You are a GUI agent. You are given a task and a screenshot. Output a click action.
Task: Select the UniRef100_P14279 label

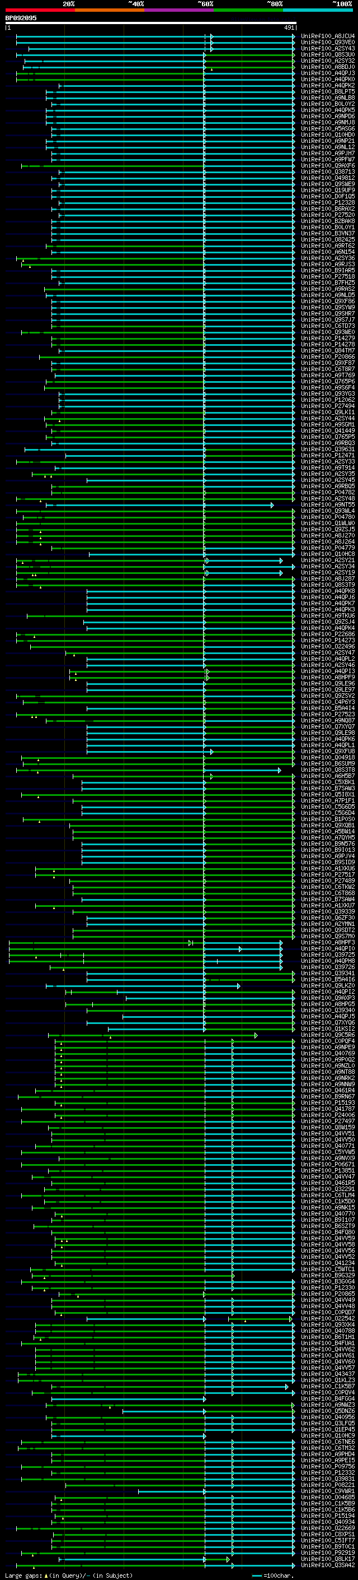click(x=328, y=338)
